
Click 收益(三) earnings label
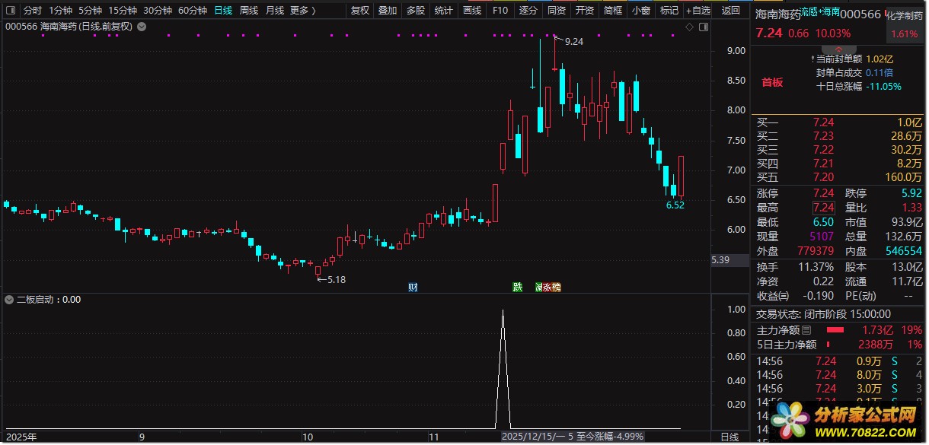[x=772, y=296]
